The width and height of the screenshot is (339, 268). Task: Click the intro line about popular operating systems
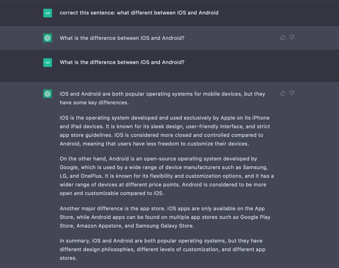click(162, 98)
